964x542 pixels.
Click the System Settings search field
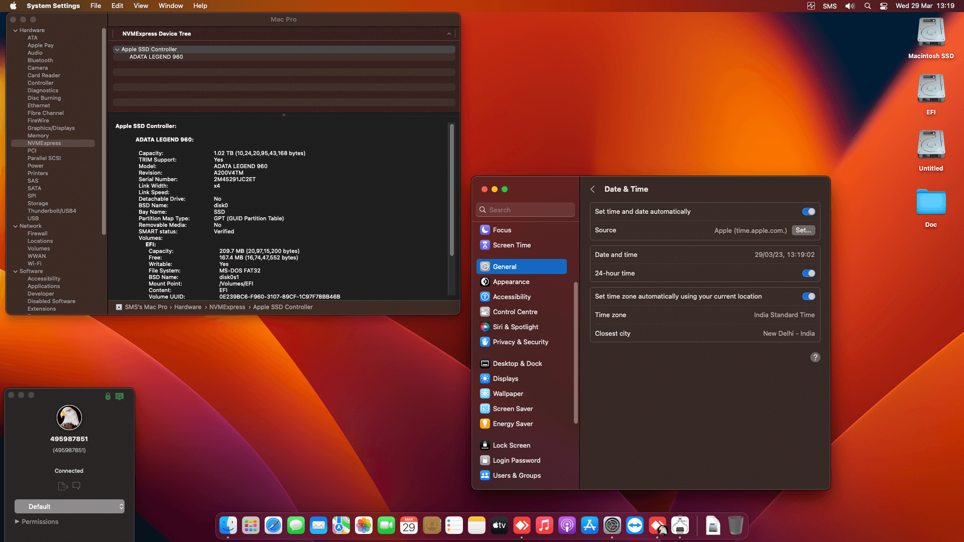(x=525, y=210)
